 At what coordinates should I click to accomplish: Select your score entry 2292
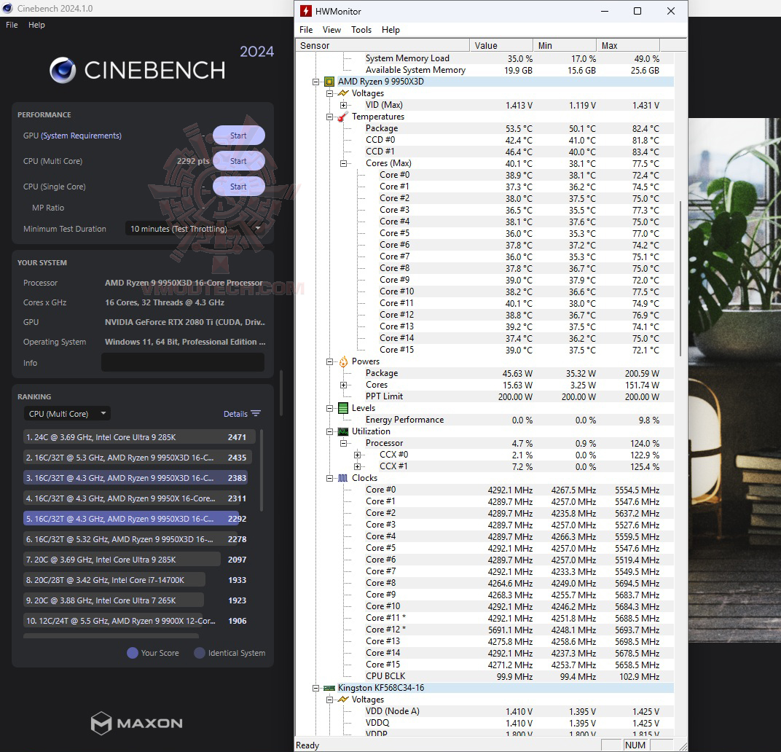[136, 519]
